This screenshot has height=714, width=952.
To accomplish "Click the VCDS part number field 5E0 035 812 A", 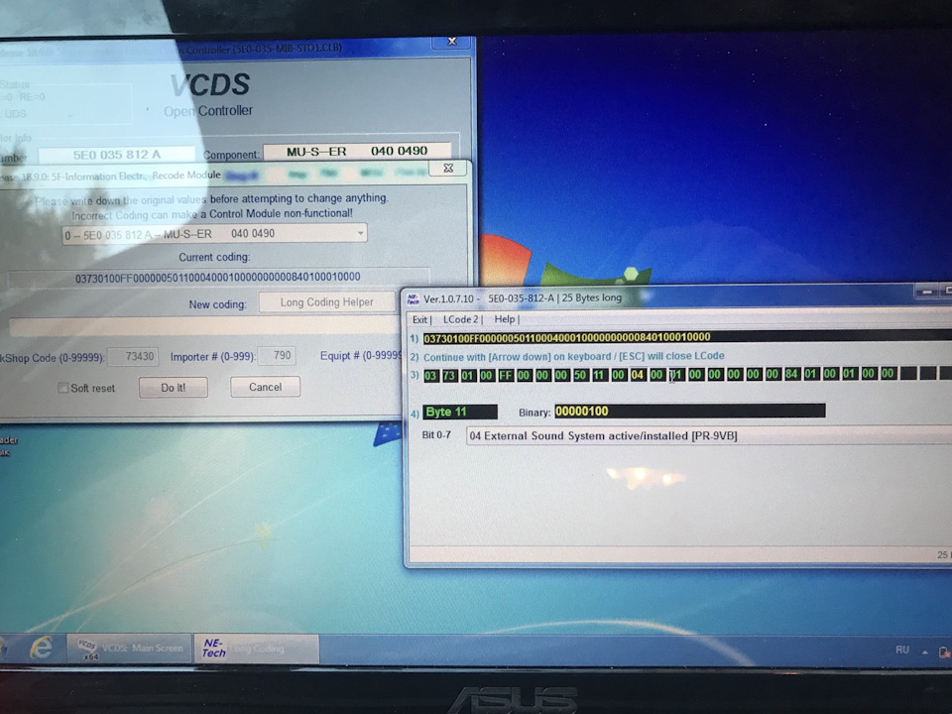I will [x=117, y=155].
